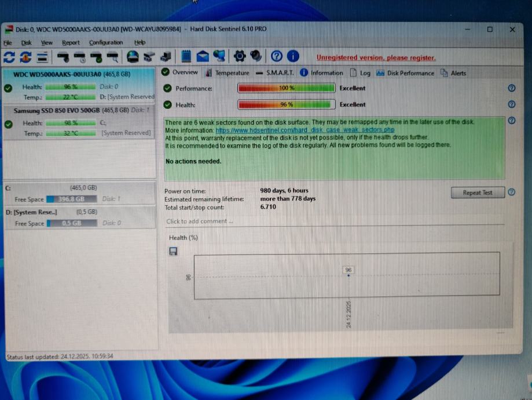Select the Samsung SSD 850 EVO 500GB entry
The image size is (532, 400).
tap(79, 122)
